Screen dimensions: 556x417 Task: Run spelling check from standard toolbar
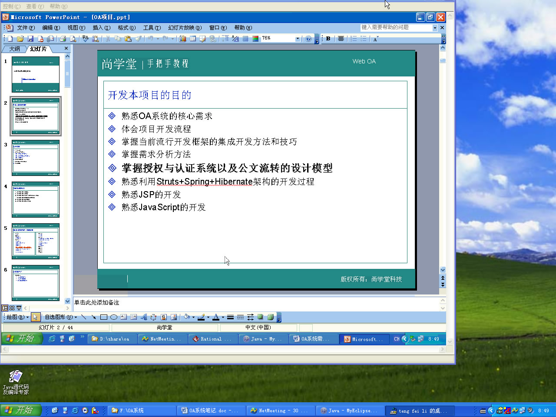86,38
